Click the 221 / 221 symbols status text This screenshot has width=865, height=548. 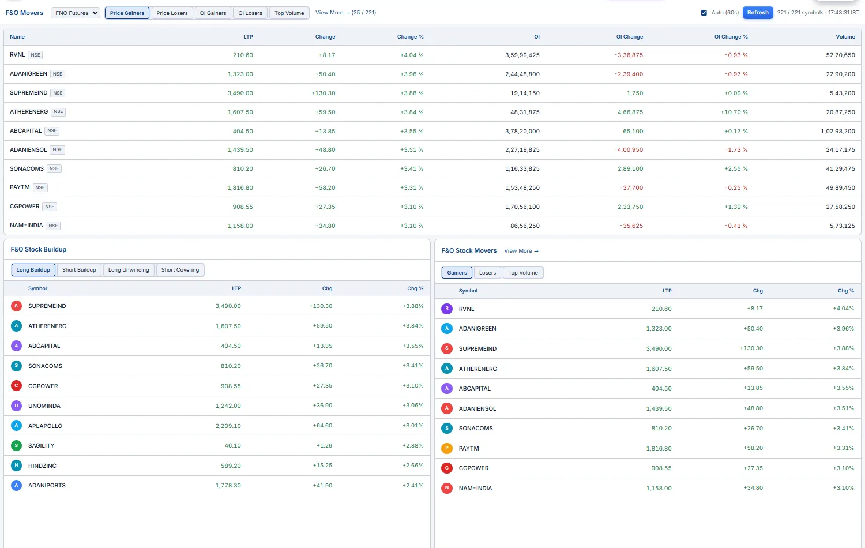800,13
